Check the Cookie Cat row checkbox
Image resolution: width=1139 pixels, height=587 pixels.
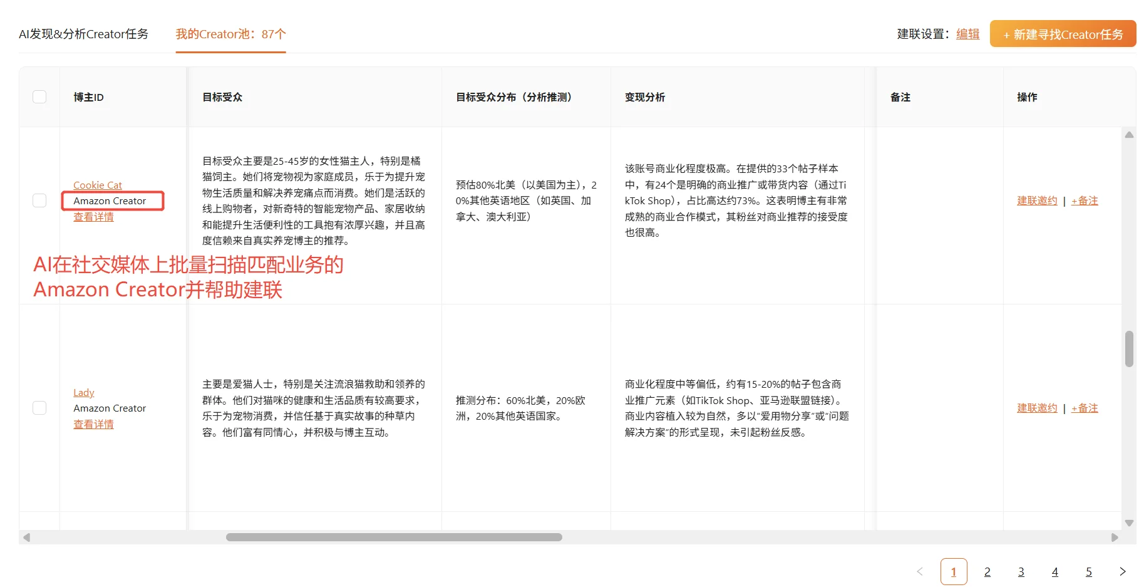click(39, 200)
